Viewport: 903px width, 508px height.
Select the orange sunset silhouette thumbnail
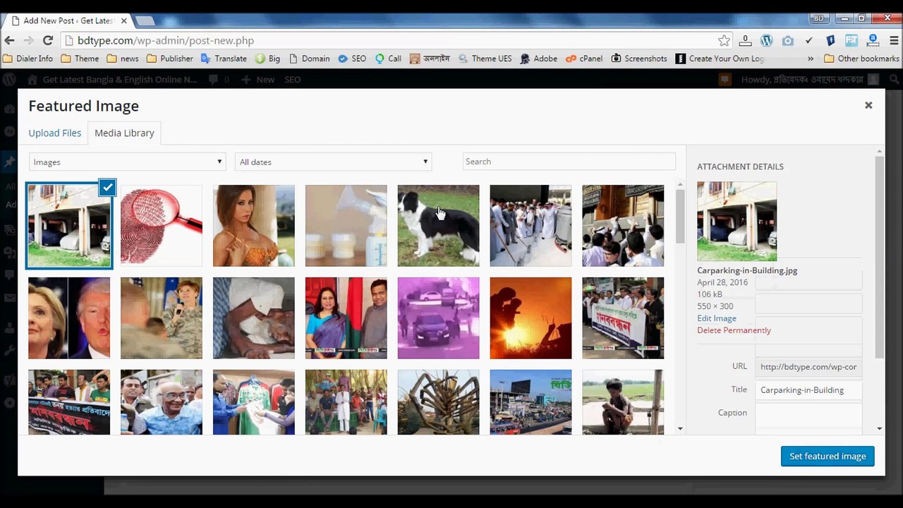click(x=531, y=318)
